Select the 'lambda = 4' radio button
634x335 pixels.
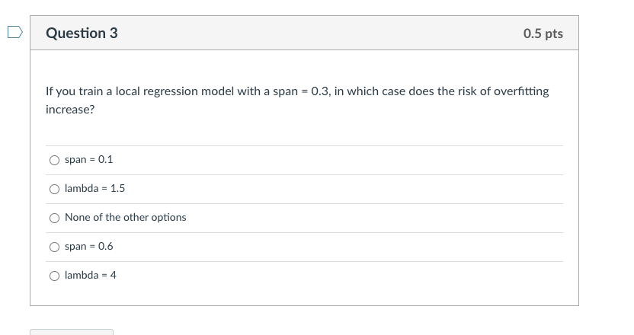pos(54,276)
